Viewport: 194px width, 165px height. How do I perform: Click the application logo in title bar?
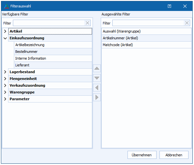pos(6,6)
